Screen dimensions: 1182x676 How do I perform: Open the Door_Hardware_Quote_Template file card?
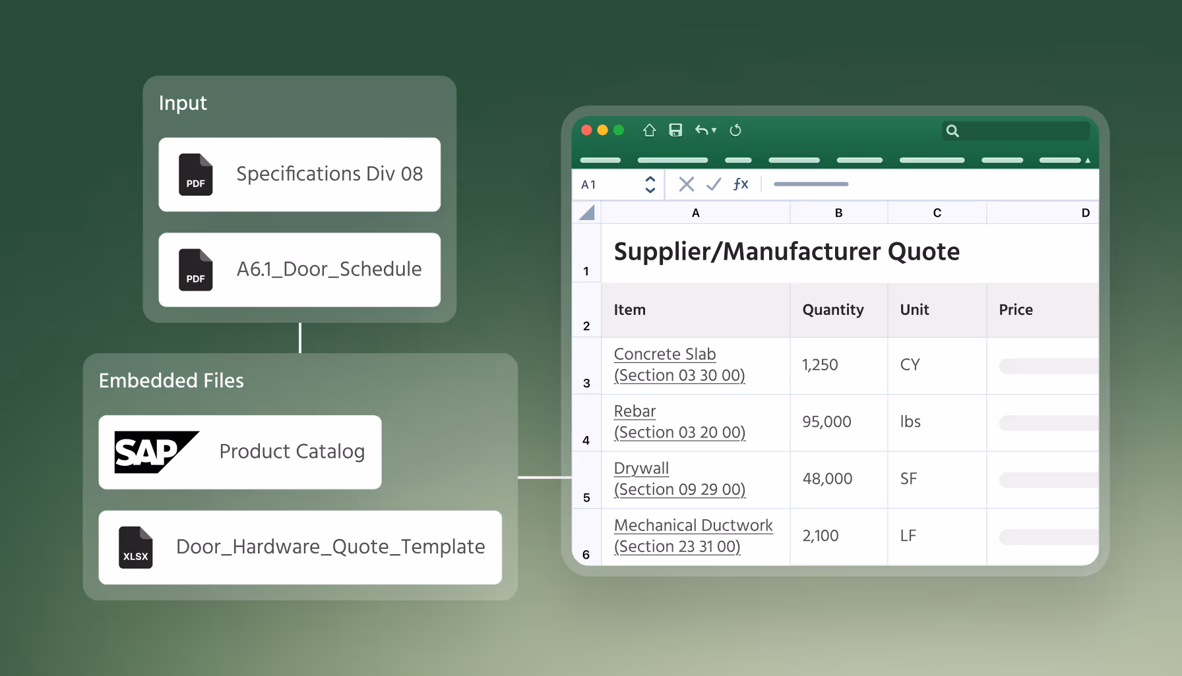click(x=300, y=548)
